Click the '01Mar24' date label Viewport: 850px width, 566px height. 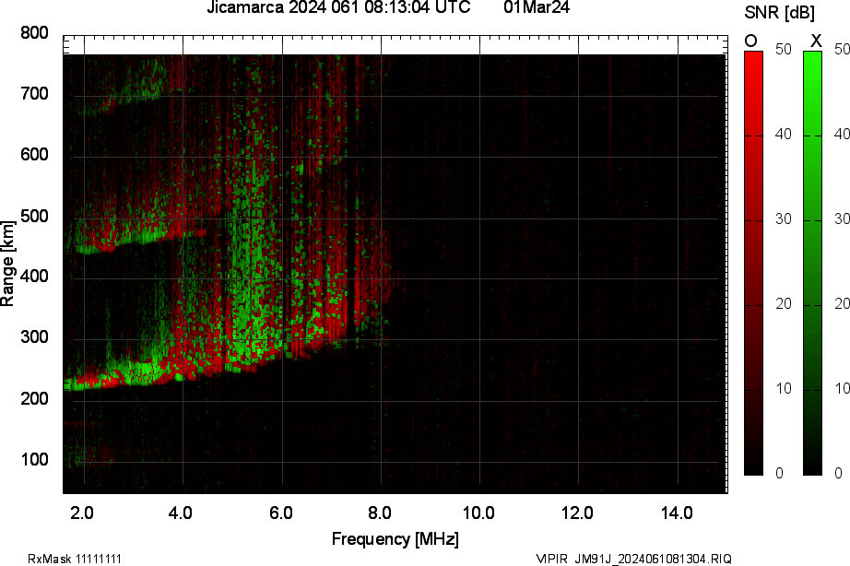tap(537, 8)
